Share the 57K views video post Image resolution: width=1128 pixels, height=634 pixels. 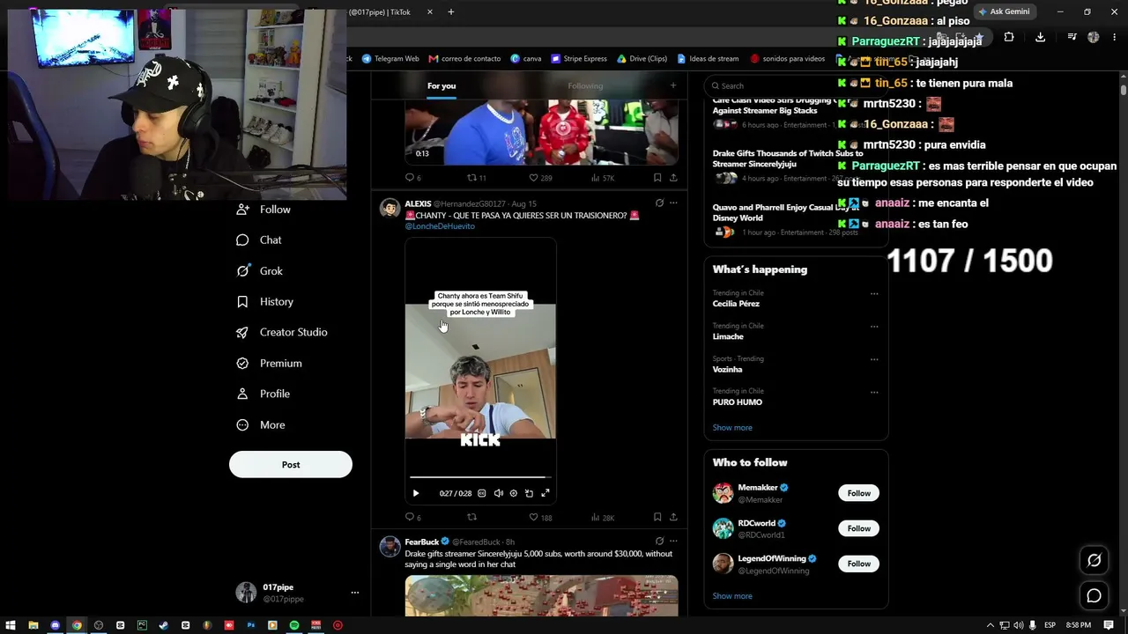[x=673, y=178]
